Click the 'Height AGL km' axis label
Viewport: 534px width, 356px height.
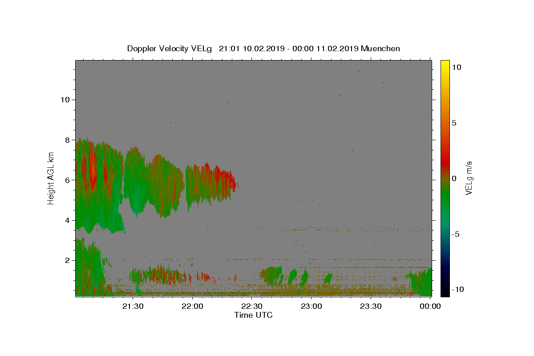click(x=51, y=178)
